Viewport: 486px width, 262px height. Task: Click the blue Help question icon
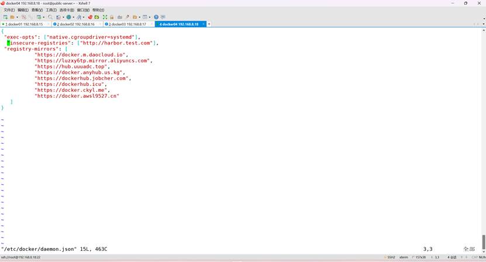coord(156,17)
